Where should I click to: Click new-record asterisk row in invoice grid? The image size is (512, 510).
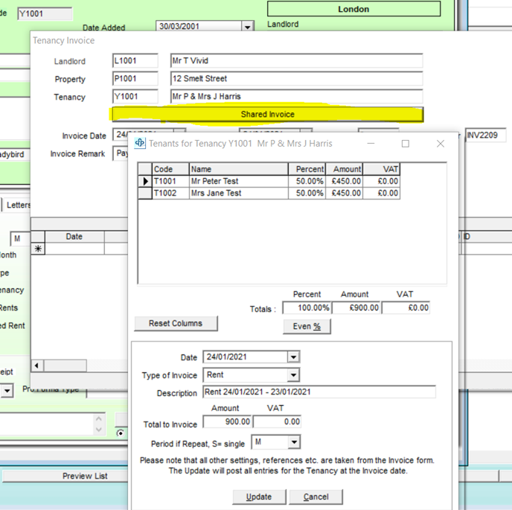[x=38, y=249]
